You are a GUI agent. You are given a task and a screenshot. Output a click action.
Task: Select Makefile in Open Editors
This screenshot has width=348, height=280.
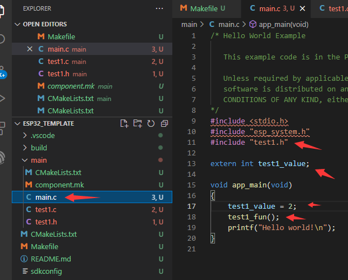pos(92,36)
